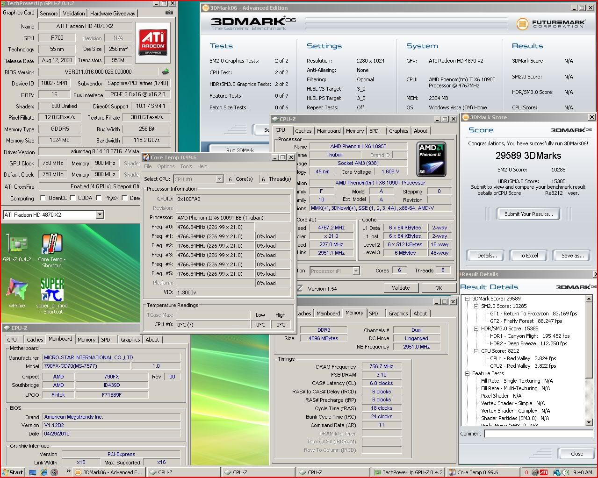
Task: Open the Help menu in Core Temp
Action: (x=202, y=166)
